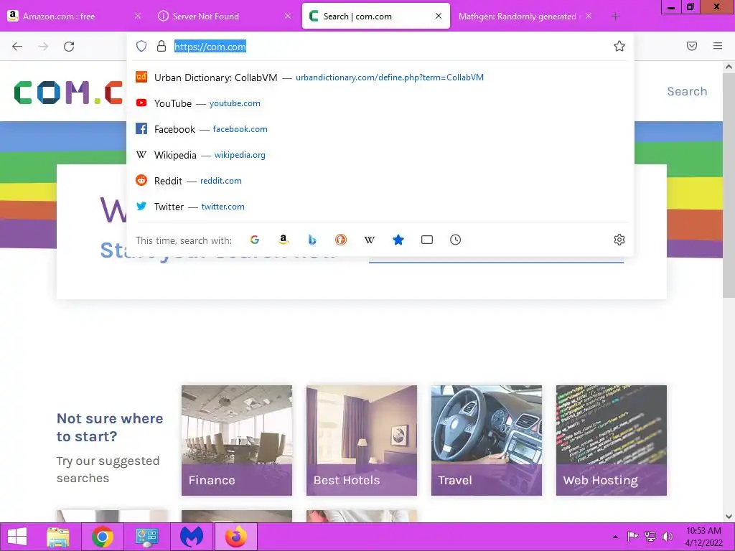Show hidden system tray icons
This screenshot has width=735, height=551.
click(615, 537)
